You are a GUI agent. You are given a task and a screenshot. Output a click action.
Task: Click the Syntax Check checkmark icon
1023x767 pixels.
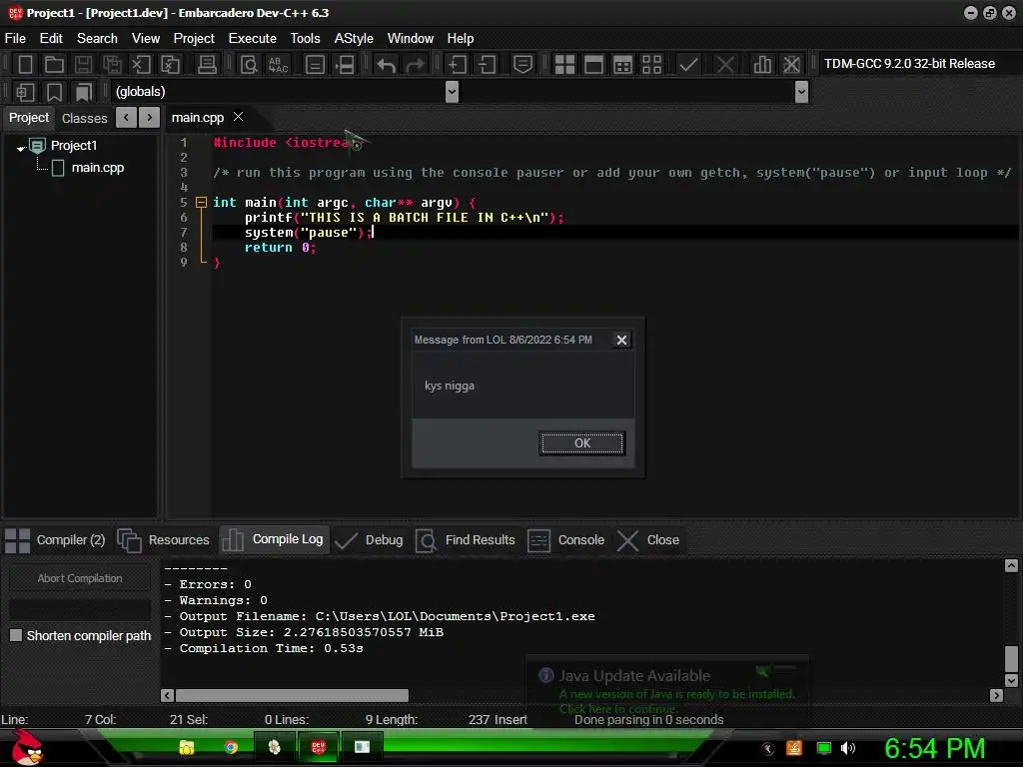point(688,64)
